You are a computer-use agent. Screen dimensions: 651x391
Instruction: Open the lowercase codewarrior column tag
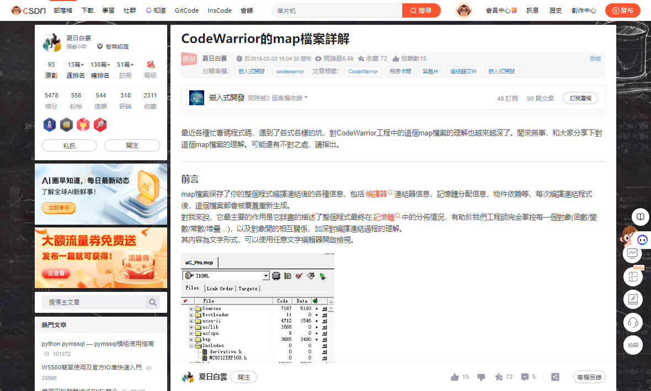click(290, 72)
